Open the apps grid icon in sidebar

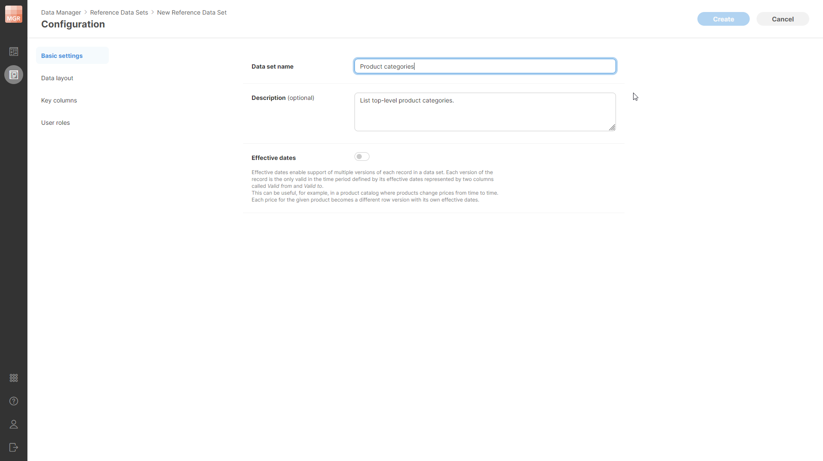pyautogui.click(x=13, y=378)
